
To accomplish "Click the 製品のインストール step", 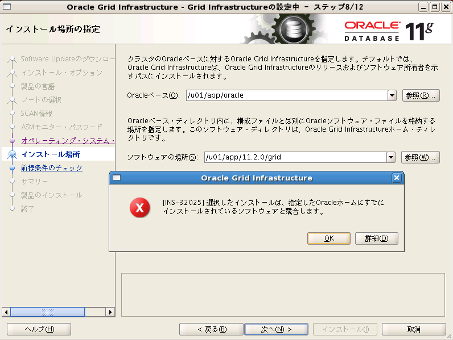I will pyautogui.click(x=51, y=195).
